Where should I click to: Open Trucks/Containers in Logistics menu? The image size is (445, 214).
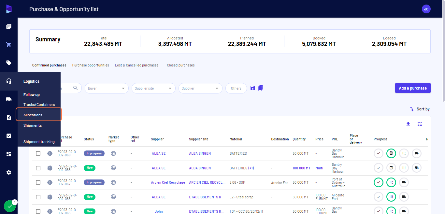point(39,105)
